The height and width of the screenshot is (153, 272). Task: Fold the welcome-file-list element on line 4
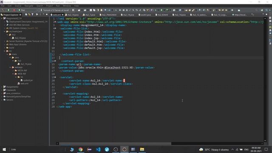[x=55, y=28]
